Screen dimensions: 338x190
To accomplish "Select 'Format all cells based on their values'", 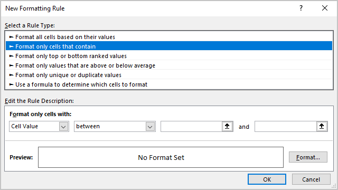I will (x=169, y=37).
